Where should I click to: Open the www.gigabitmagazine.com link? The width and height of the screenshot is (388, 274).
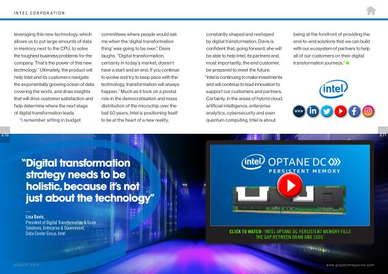coord(350,265)
